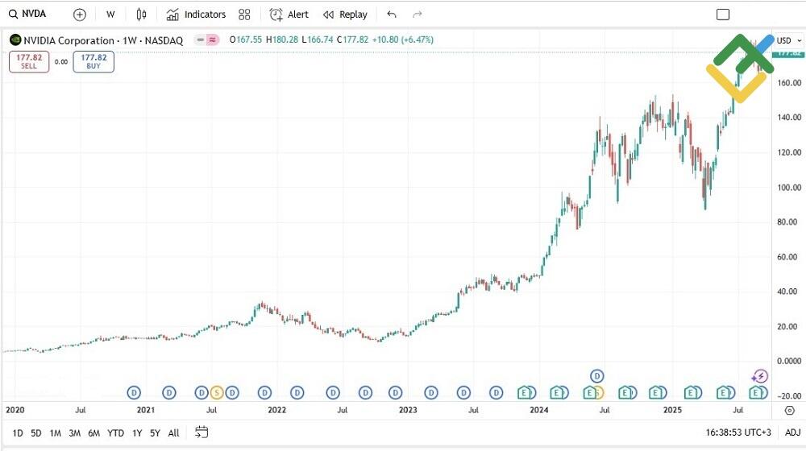Click the purple lightning event marker
The image size is (806, 451).
click(760, 377)
